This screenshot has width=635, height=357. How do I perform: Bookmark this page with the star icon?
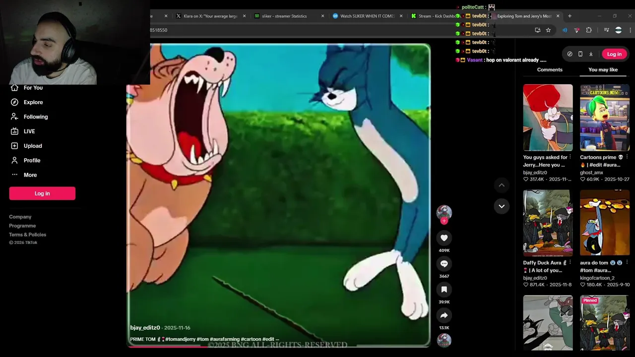click(x=548, y=30)
